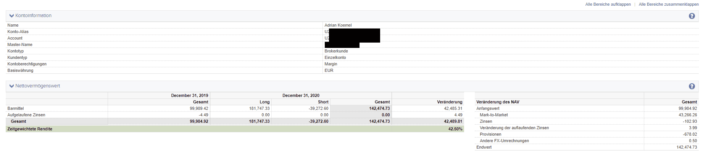Click the Barmittel row label
The image size is (703, 154).
click(x=16, y=109)
